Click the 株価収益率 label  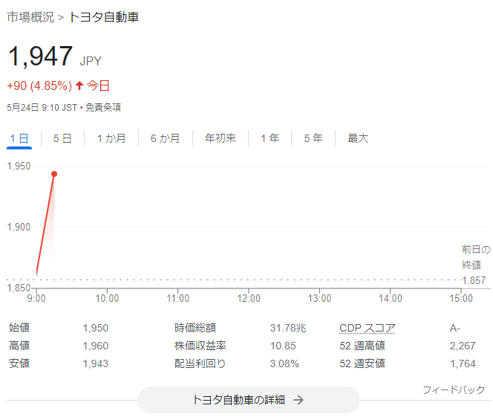tap(200, 346)
